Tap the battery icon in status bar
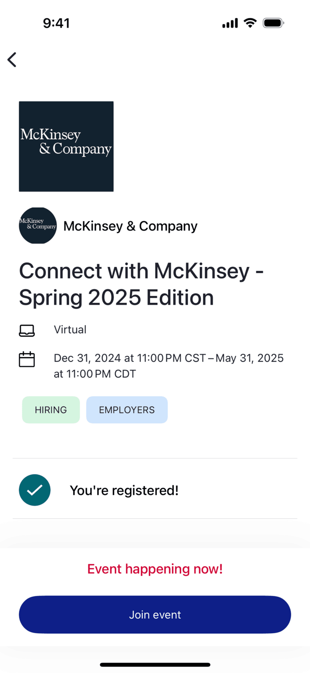Image resolution: width=310 pixels, height=673 pixels. (x=273, y=23)
